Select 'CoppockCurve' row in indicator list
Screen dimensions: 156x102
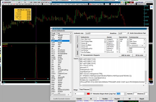(60, 74)
